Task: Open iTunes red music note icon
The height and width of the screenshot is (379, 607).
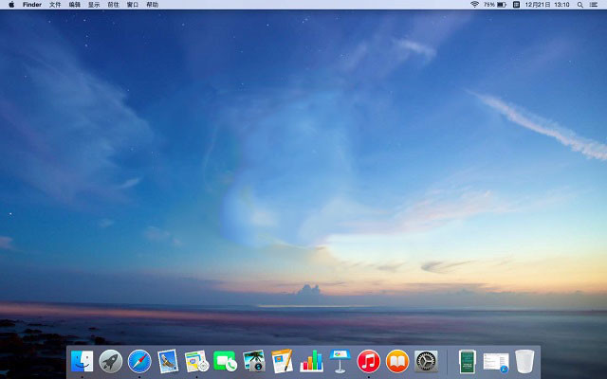Action: click(368, 361)
